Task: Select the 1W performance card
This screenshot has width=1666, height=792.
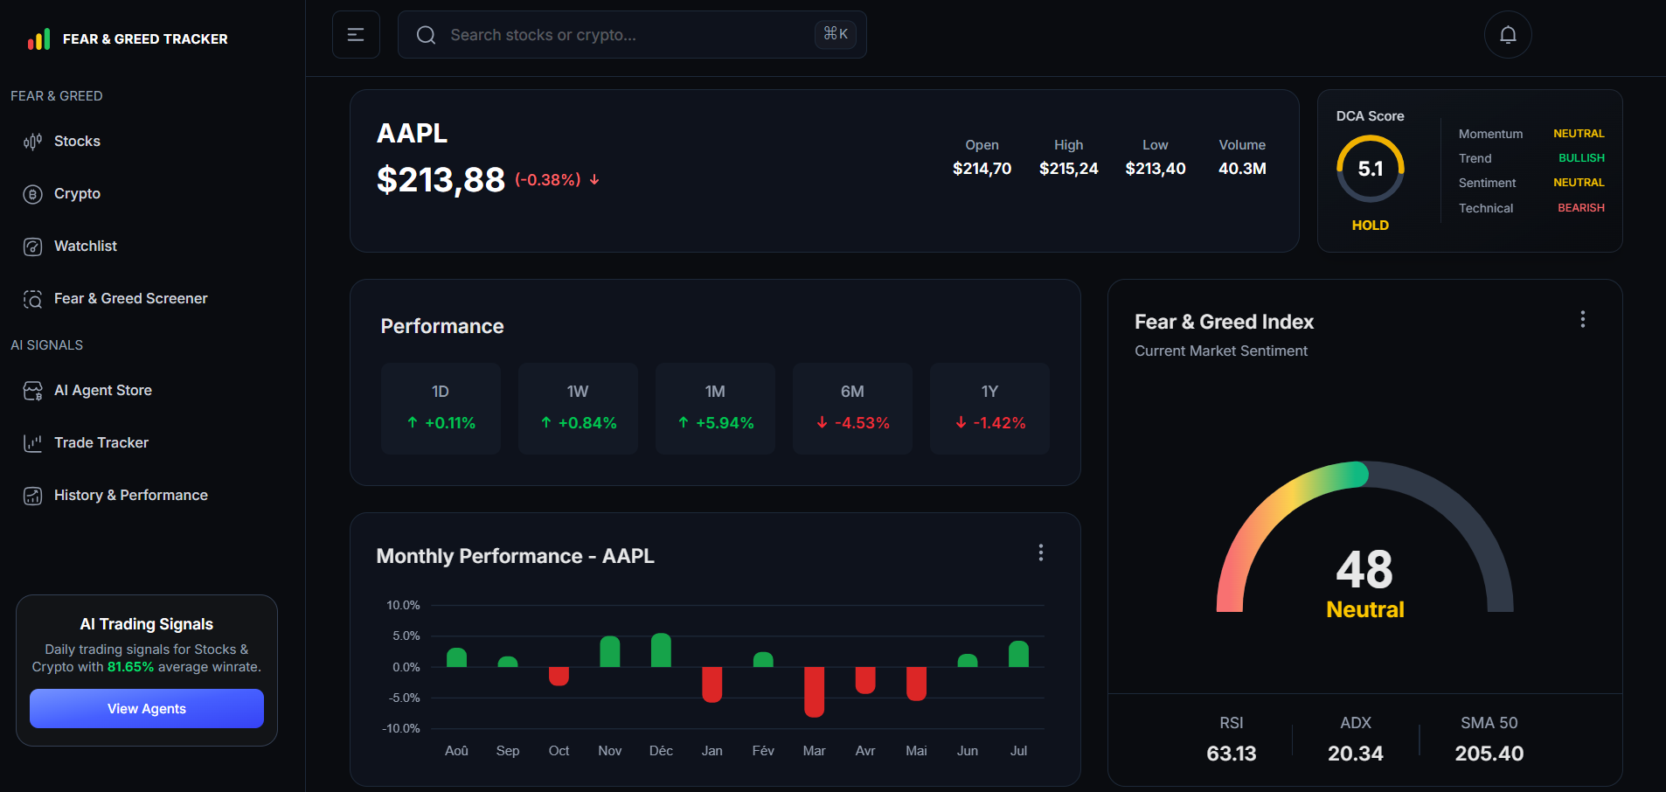Action: pos(578,408)
